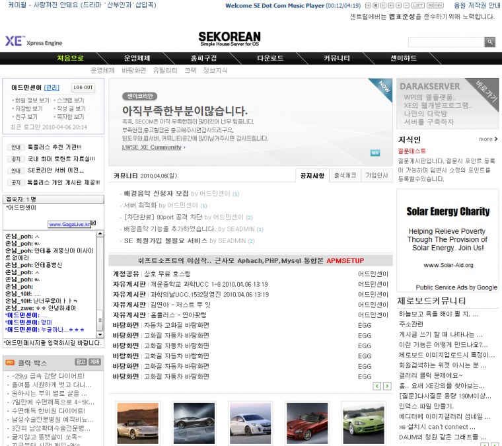502x446 pixels.
Task: Click the 음원 저작권 안내 link
Action: (x=477, y=5)
